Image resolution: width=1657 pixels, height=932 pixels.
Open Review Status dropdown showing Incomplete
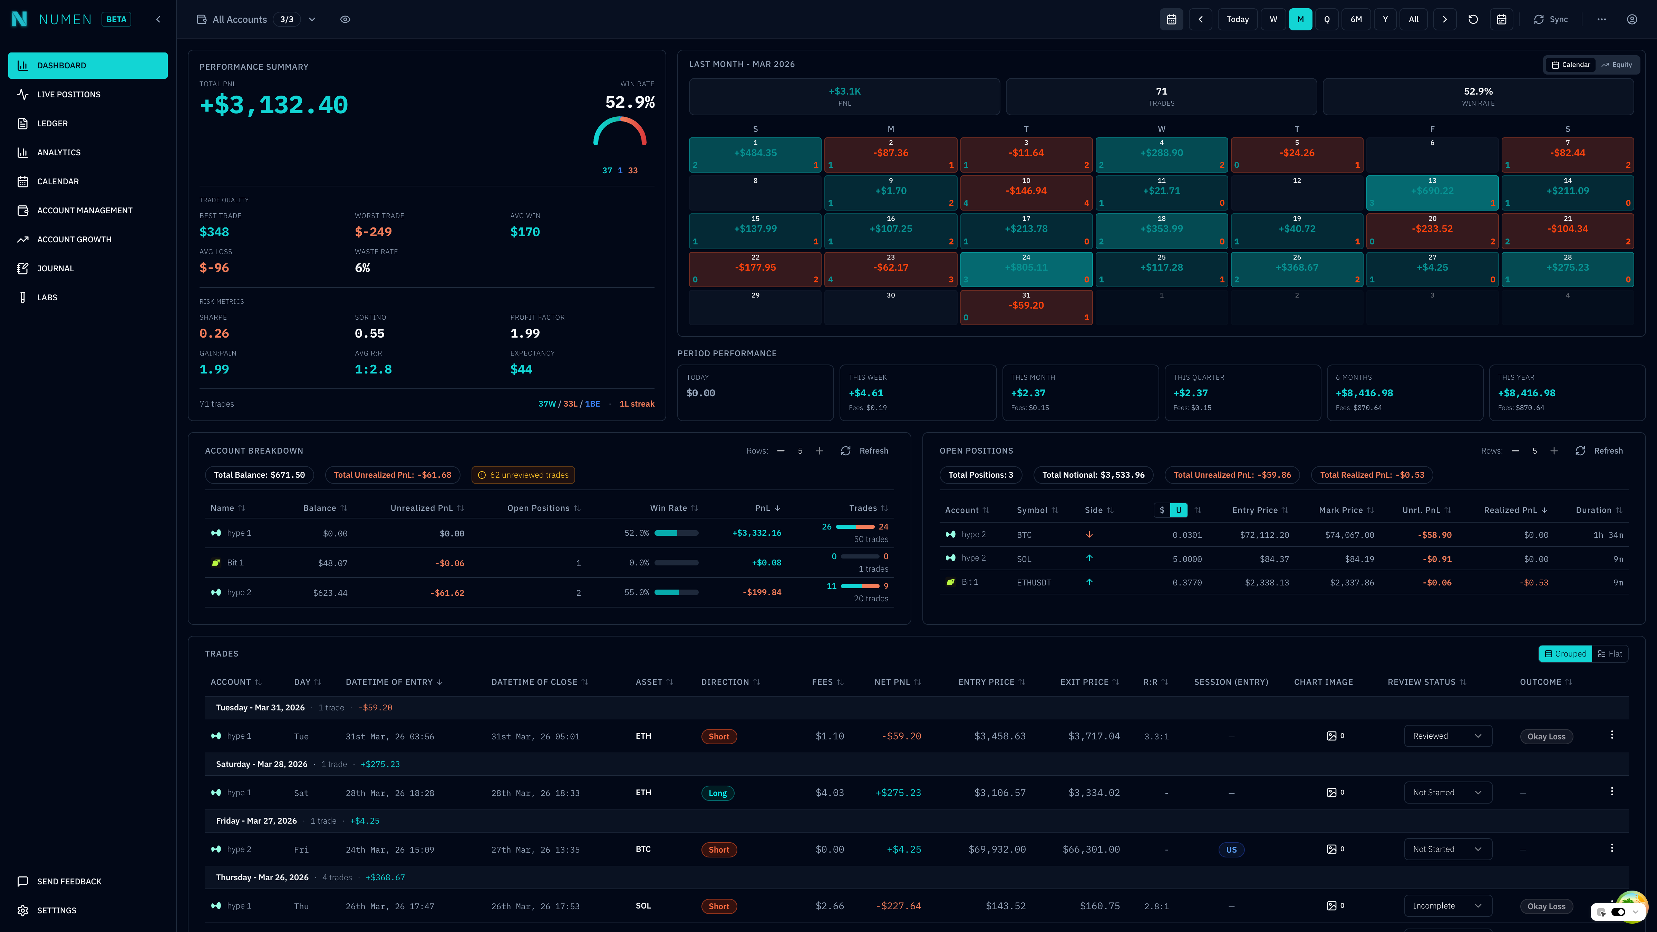(x=1448, y=906)
